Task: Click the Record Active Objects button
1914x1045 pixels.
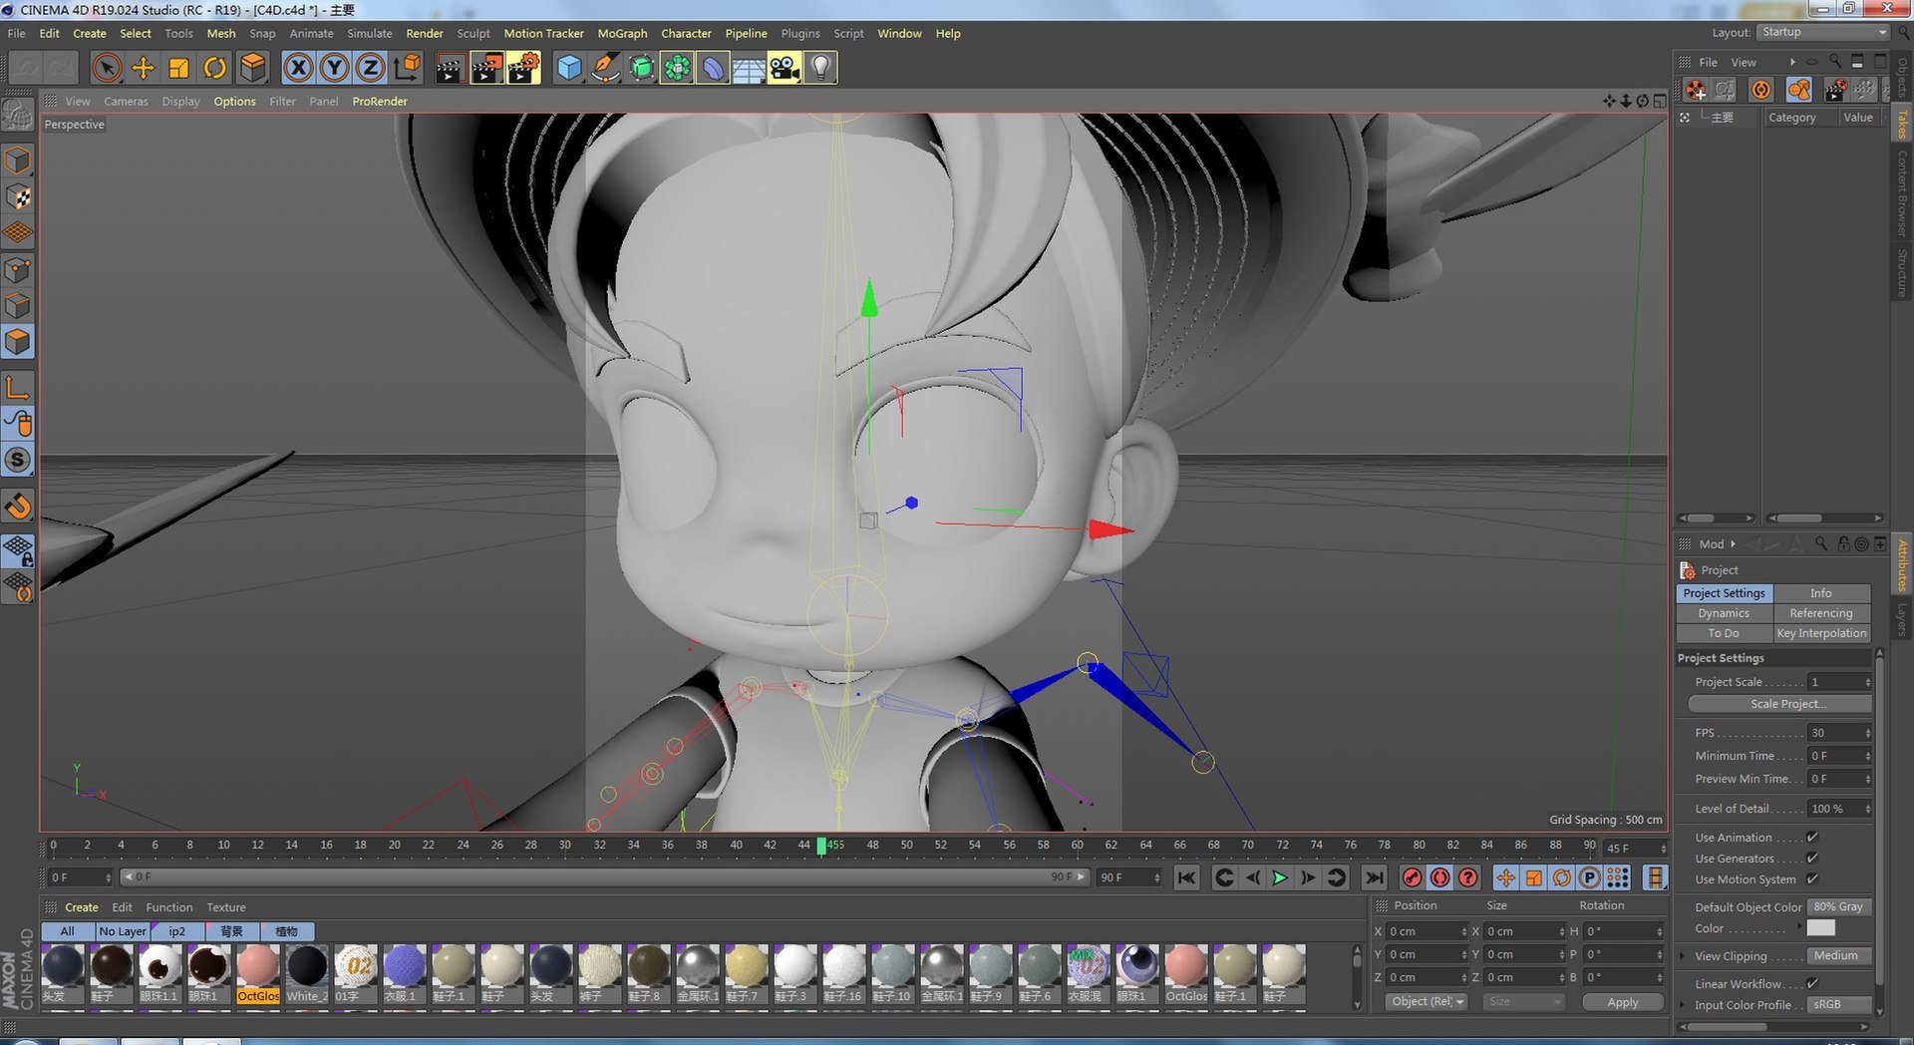Action: [1412, 877]
